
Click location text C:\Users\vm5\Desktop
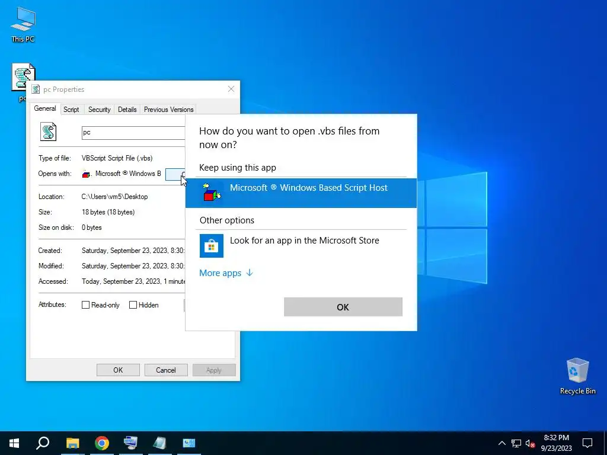tap(114, 197)
